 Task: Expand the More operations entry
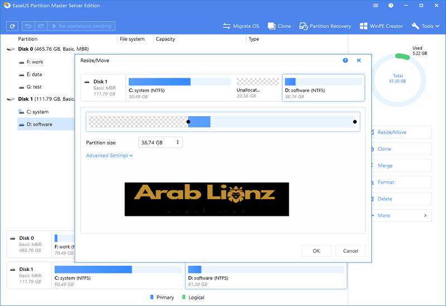pyautogui.click(x=401, y=216)
